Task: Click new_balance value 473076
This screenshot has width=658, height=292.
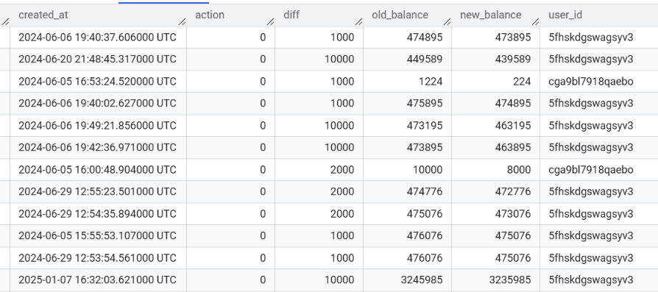Action: (513, 214)
